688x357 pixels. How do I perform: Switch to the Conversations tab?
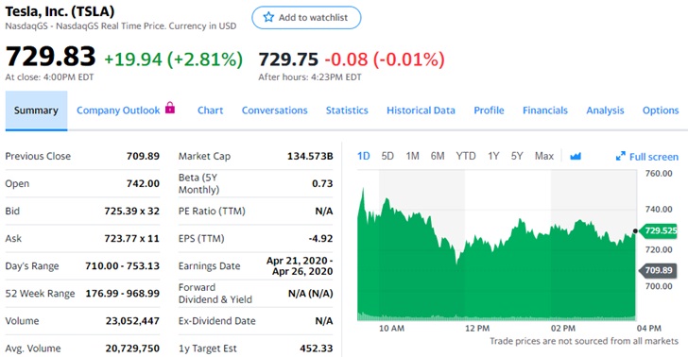coord(275,110)
